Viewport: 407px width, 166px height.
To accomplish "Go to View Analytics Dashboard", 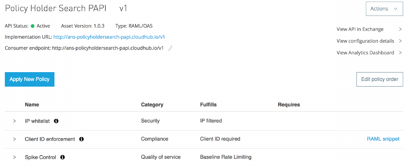I will point(365,52).
